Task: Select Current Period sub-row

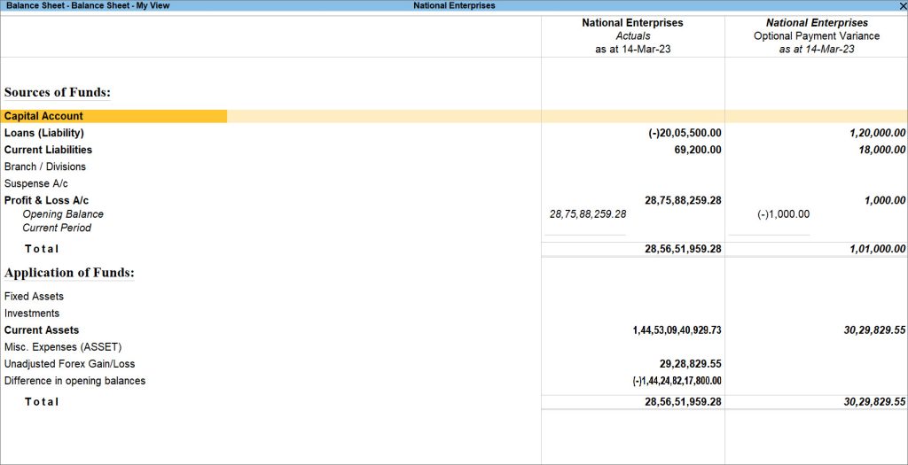Action: (57, 228)
